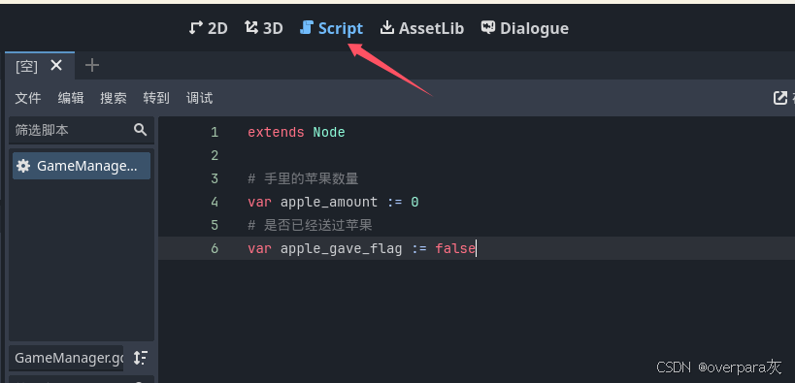795x383 pixels.
Task: Click line number 2 in the gutter
Action: pos(215,155)
